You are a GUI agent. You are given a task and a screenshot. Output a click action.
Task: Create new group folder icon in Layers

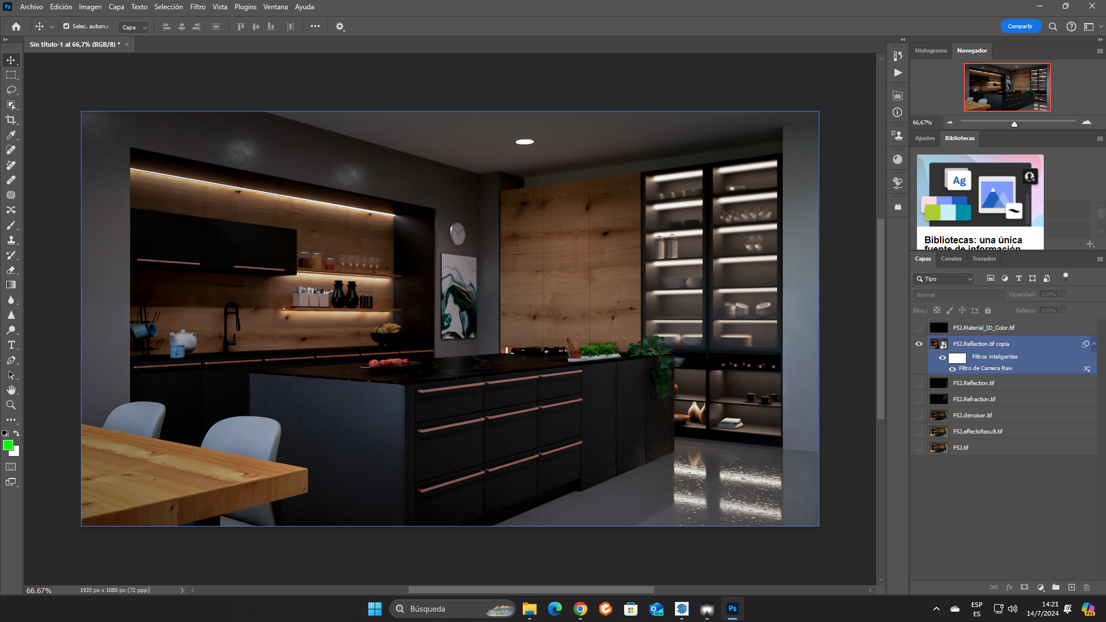[x=1056, y=587]
